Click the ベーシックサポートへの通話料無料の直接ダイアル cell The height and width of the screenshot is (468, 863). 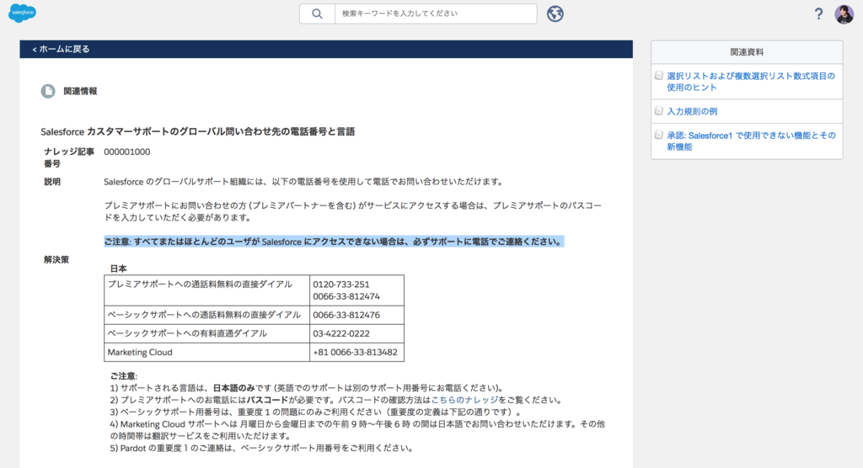coord(207,315)
